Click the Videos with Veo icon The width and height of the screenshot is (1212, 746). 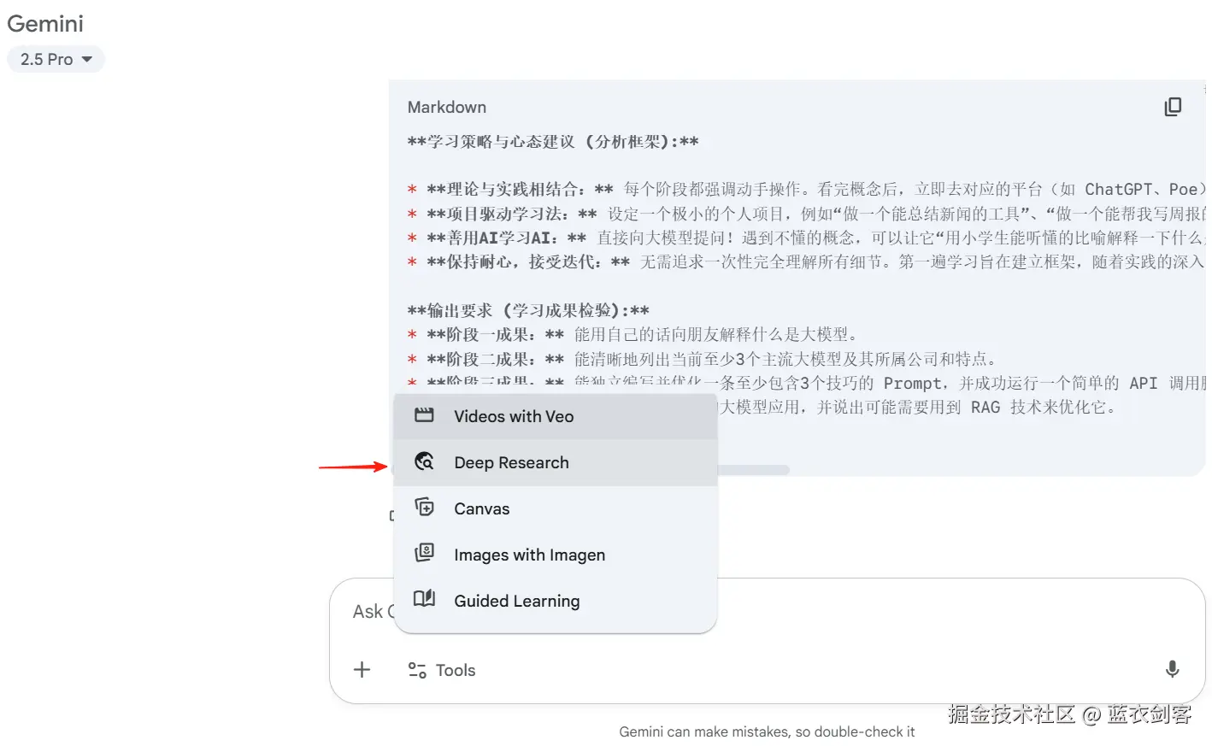[424, 415]
